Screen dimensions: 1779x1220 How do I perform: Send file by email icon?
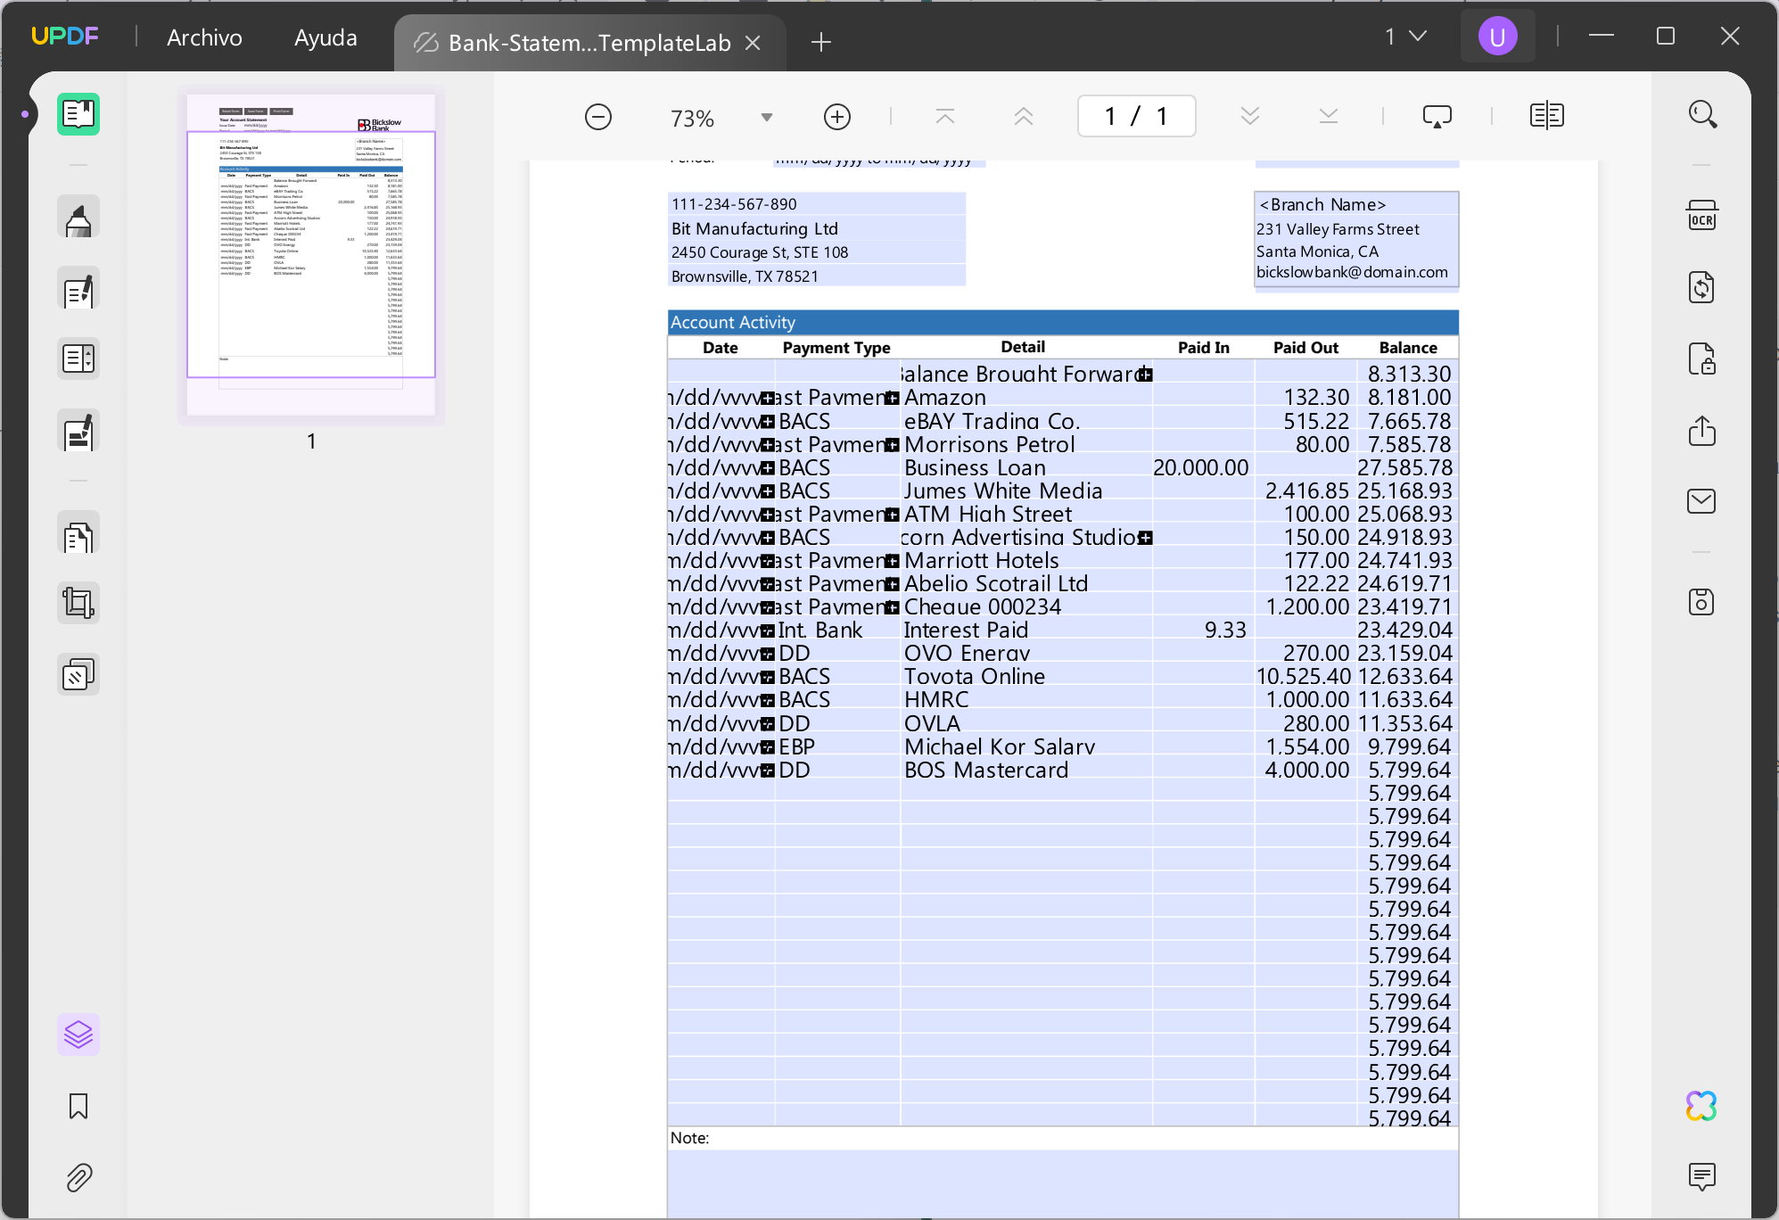[1701, 501]
